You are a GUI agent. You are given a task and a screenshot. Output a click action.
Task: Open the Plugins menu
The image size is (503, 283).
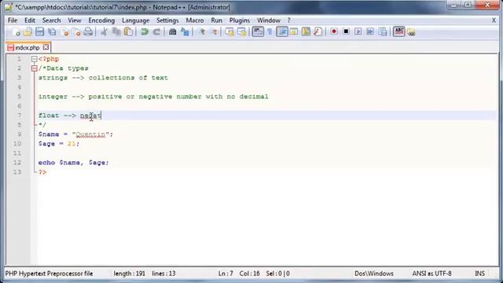click(239, 20)
